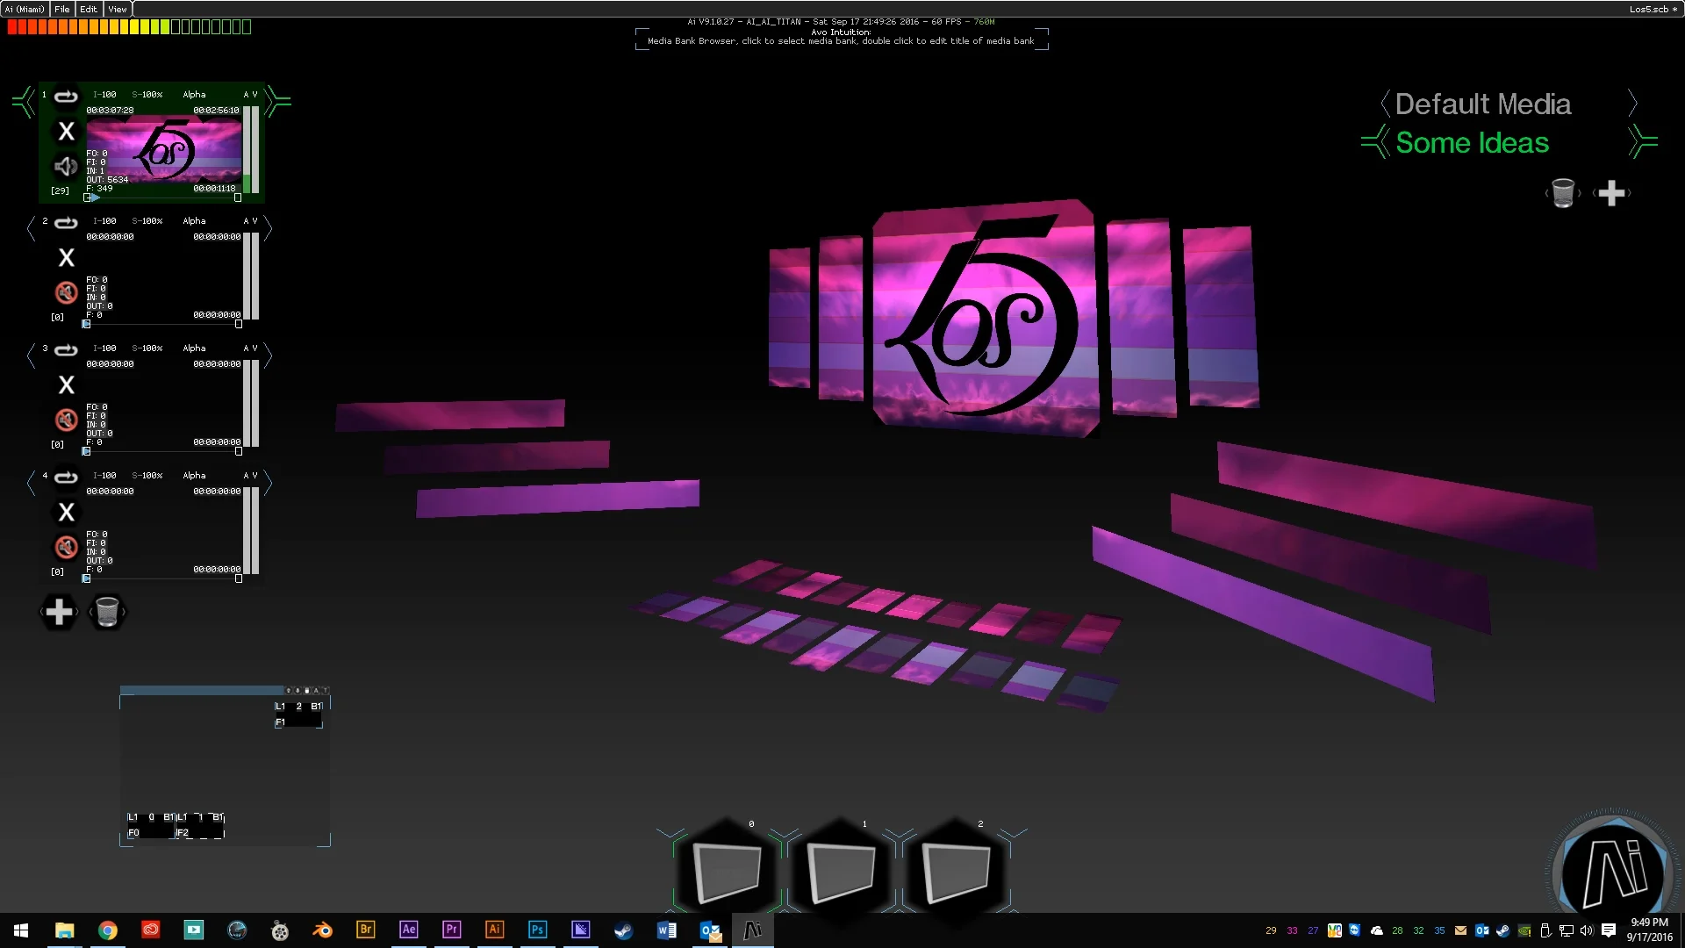This screenshot has height=948, width=1685.
Task: Open the File menu
Action: pyautogui.click(x=62, y=9)
